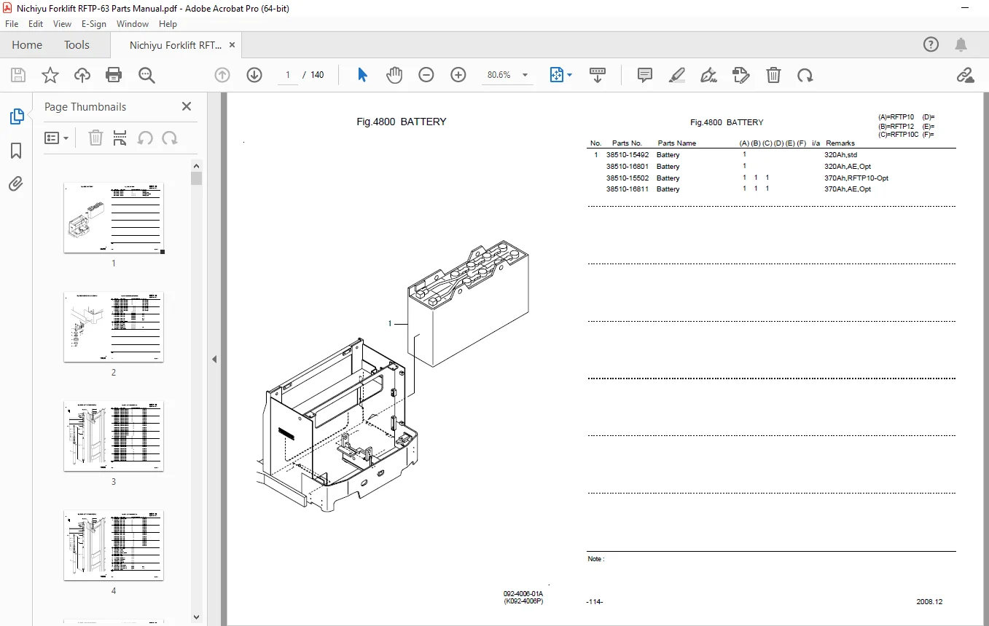Image resolution: width=989 pixels, height=626 pixels.
Task: Open the File menu
Action: (12, 24)
